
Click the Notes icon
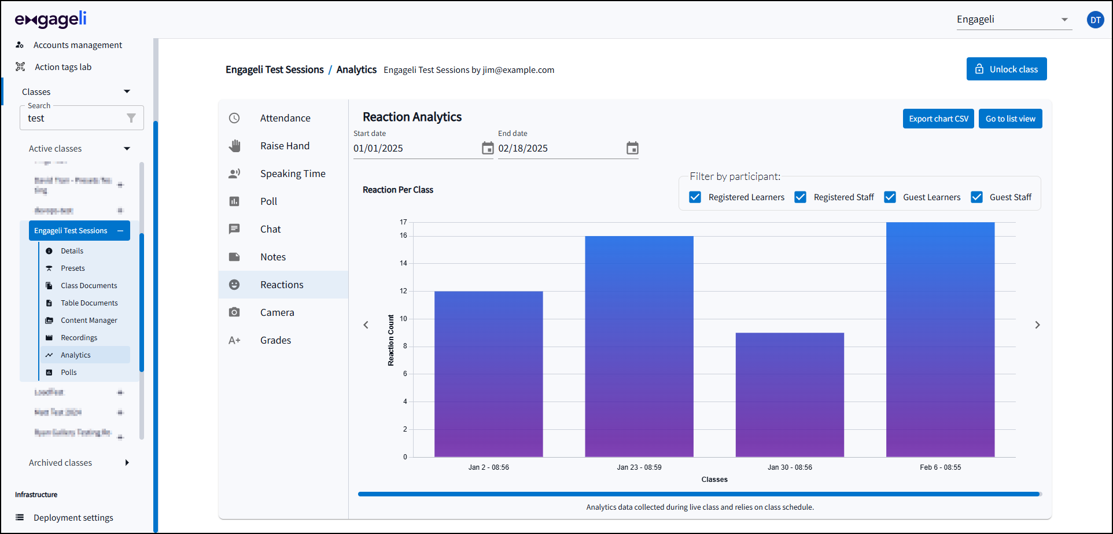(x=234, y=257)
